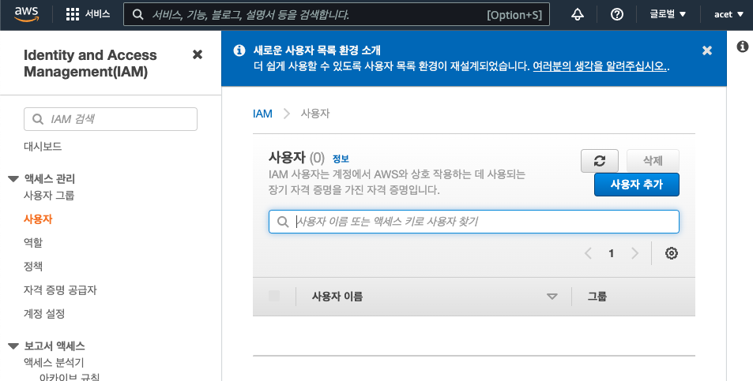Open the notifications bell icon
Screen dimensions: 753x381
(x=578, y=14)
